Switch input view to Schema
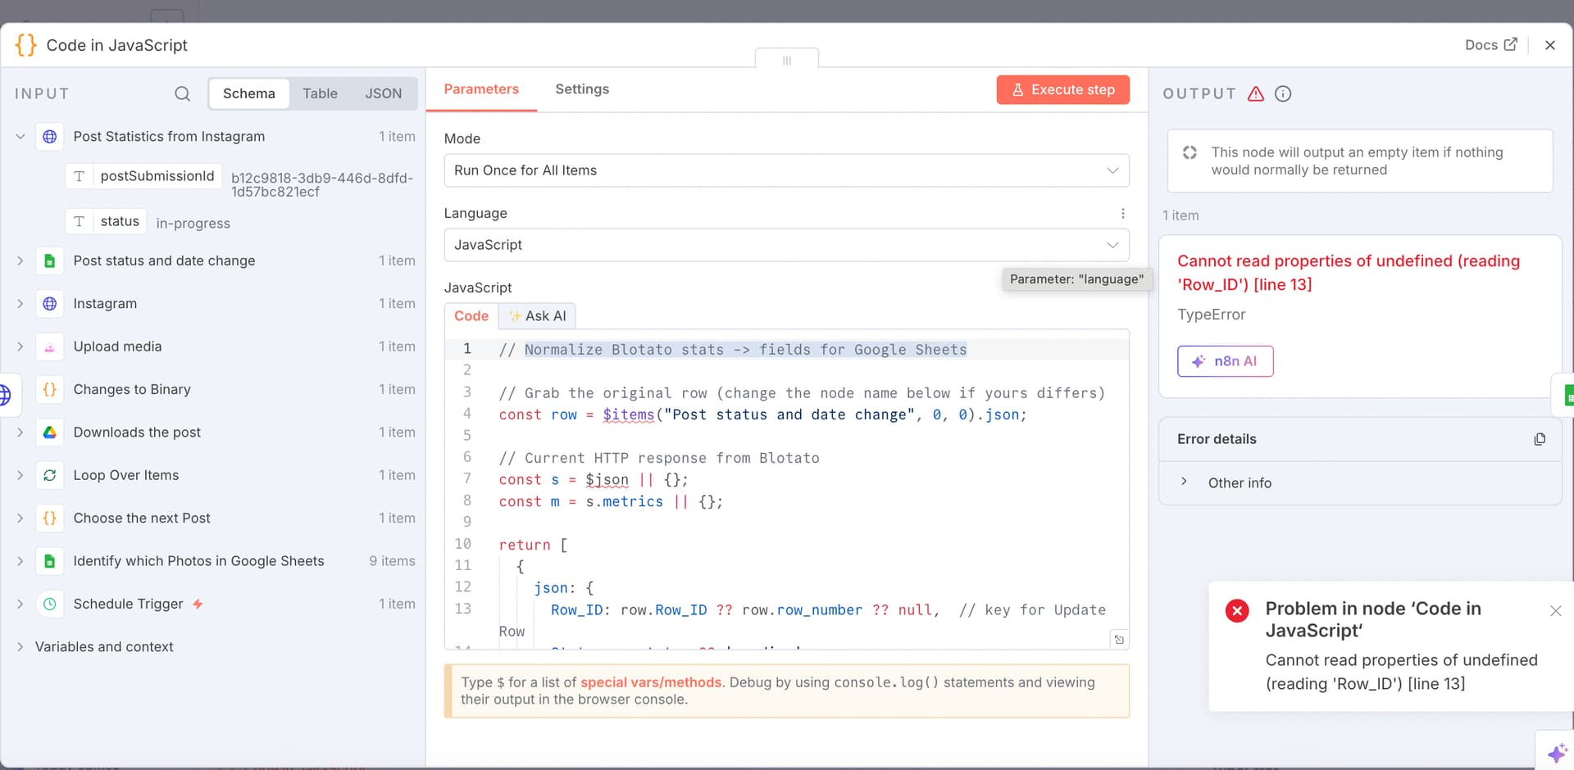 pos(249,93)
